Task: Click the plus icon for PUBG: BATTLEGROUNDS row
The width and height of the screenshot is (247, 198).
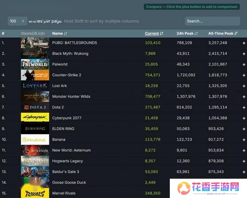Action: [x=244, y=43]
